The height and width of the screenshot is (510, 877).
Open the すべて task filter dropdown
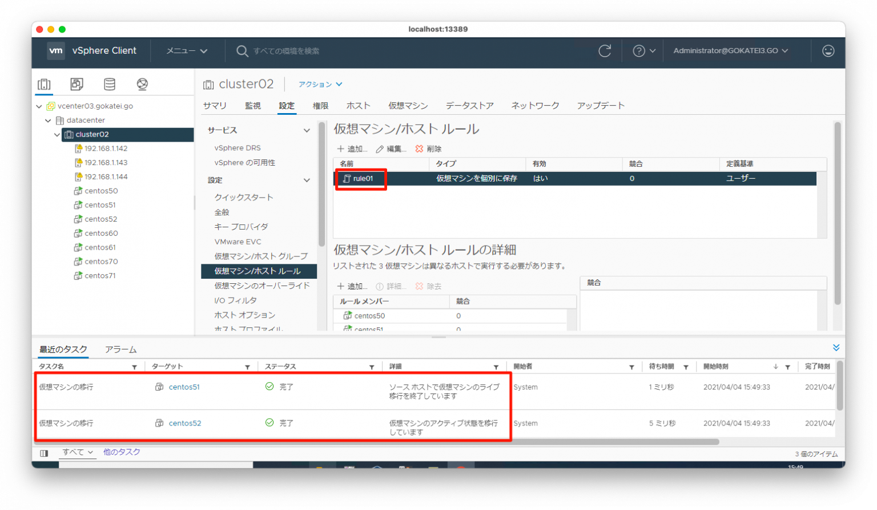pos(77,452)
